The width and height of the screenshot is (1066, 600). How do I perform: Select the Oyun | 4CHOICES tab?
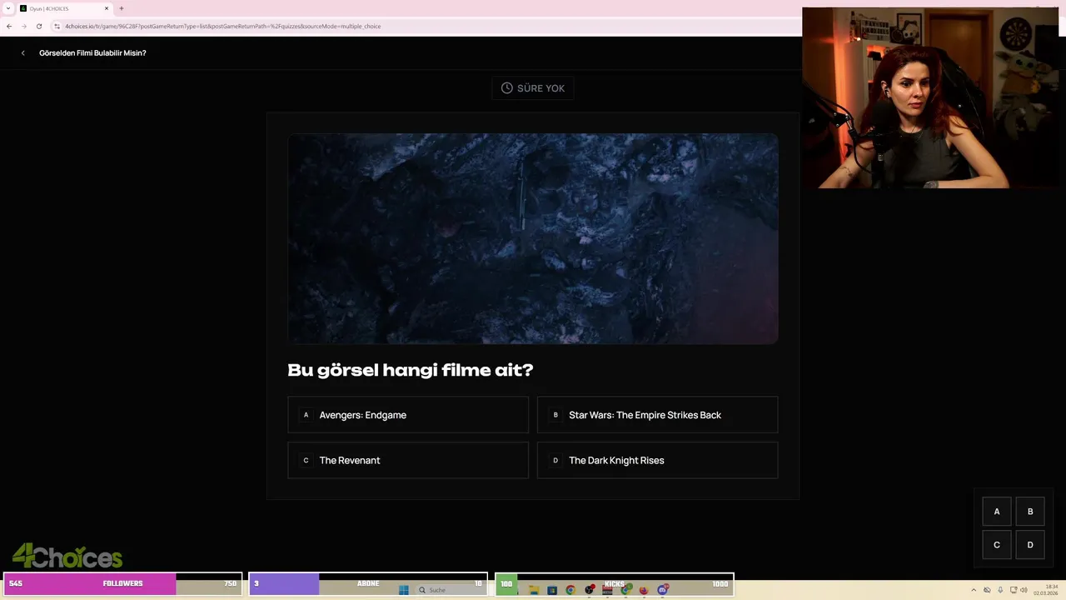click(65, 8)
